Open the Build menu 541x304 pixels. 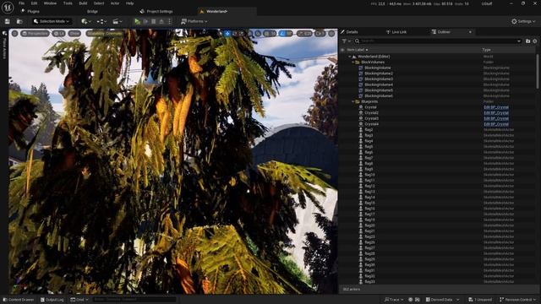83,3
